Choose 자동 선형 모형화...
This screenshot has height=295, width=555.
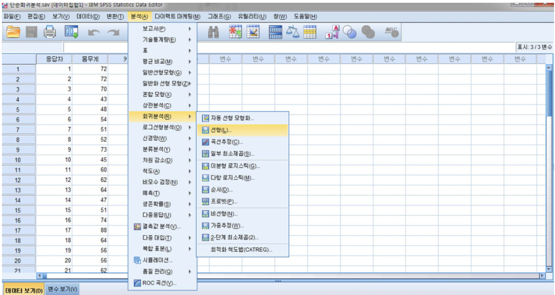pyautogui.click(x=243, y=118)
